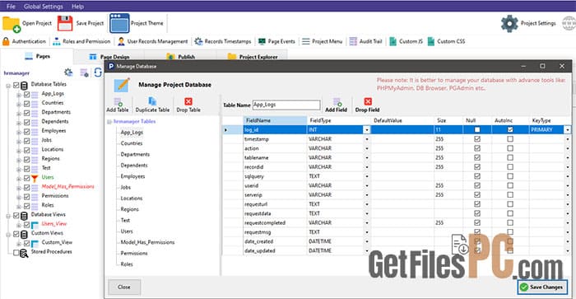Click the Save Project floppy icon
The height and width of the screenshot is (299, 576).
pos(65,24)
